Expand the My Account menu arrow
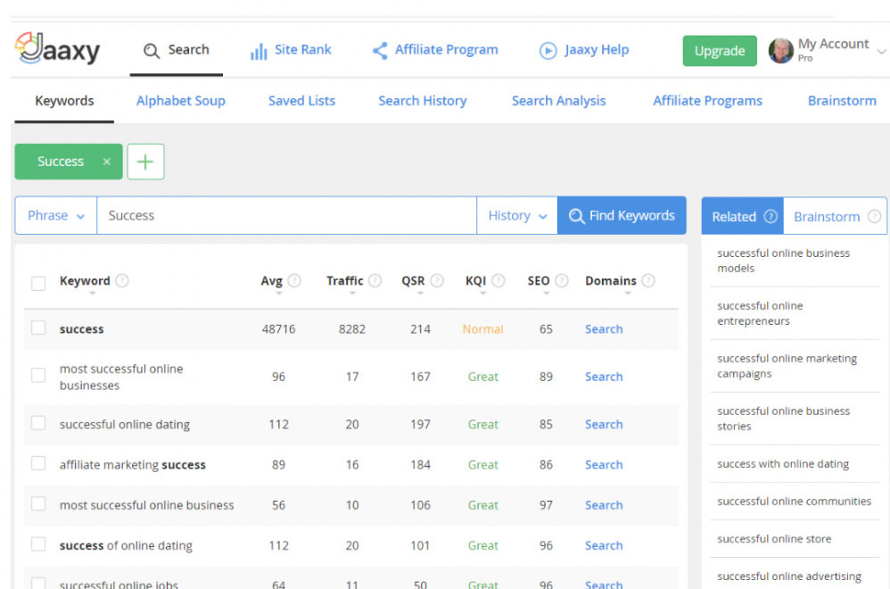Image resolution: width=890 pixels, height=589 pixels. [881, 52]
